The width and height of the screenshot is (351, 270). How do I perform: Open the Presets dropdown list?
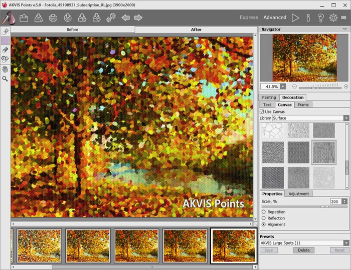pyautogui.click(x=346, y=243)
